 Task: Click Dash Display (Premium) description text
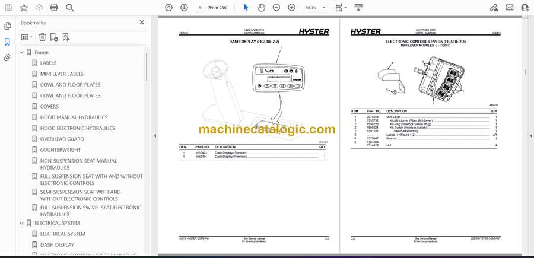pos(231,156)
